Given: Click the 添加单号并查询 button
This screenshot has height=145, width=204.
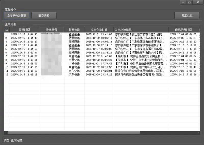Looking at the screenshot, I should click(17, 16).
